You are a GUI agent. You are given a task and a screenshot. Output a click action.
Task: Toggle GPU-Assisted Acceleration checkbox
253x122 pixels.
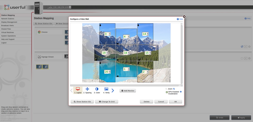[x=167, y=92]
